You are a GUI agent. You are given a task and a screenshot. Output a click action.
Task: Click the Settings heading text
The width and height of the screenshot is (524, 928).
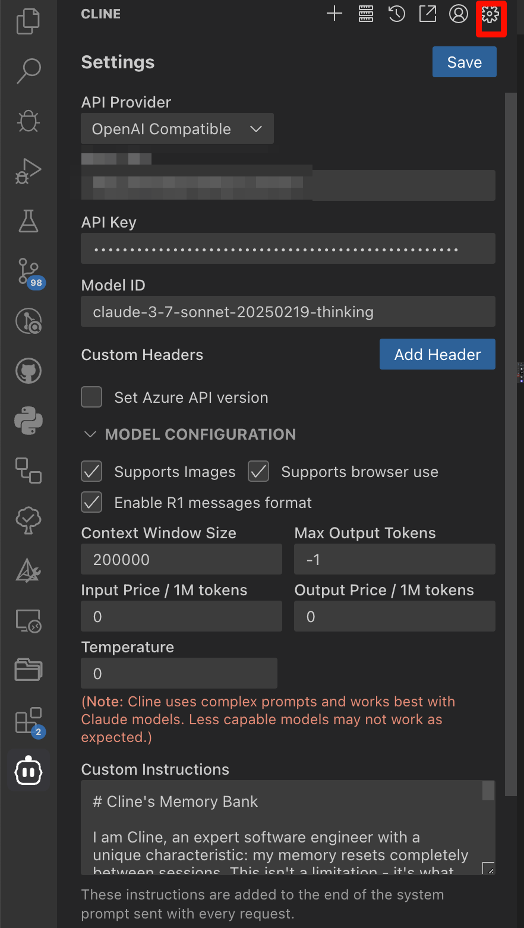[x=118, y=62]
